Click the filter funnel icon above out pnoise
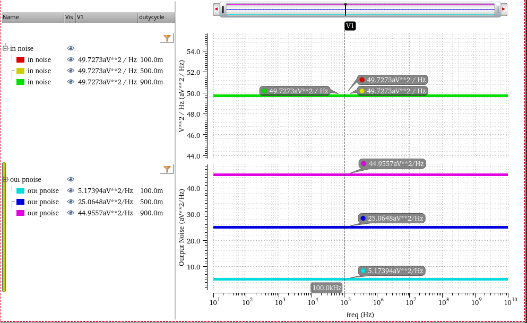527x323 pixels. (167, 169)
